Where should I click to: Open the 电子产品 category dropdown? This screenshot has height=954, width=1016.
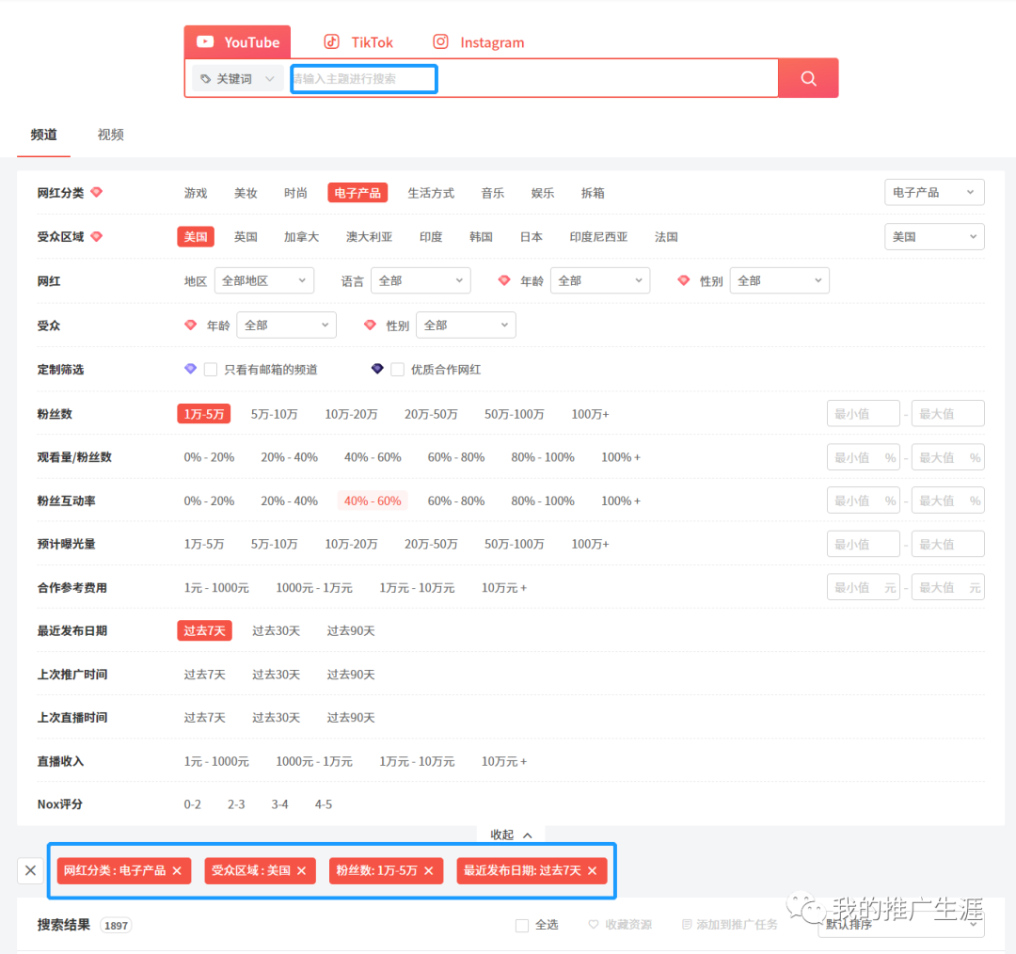point(934,193)
